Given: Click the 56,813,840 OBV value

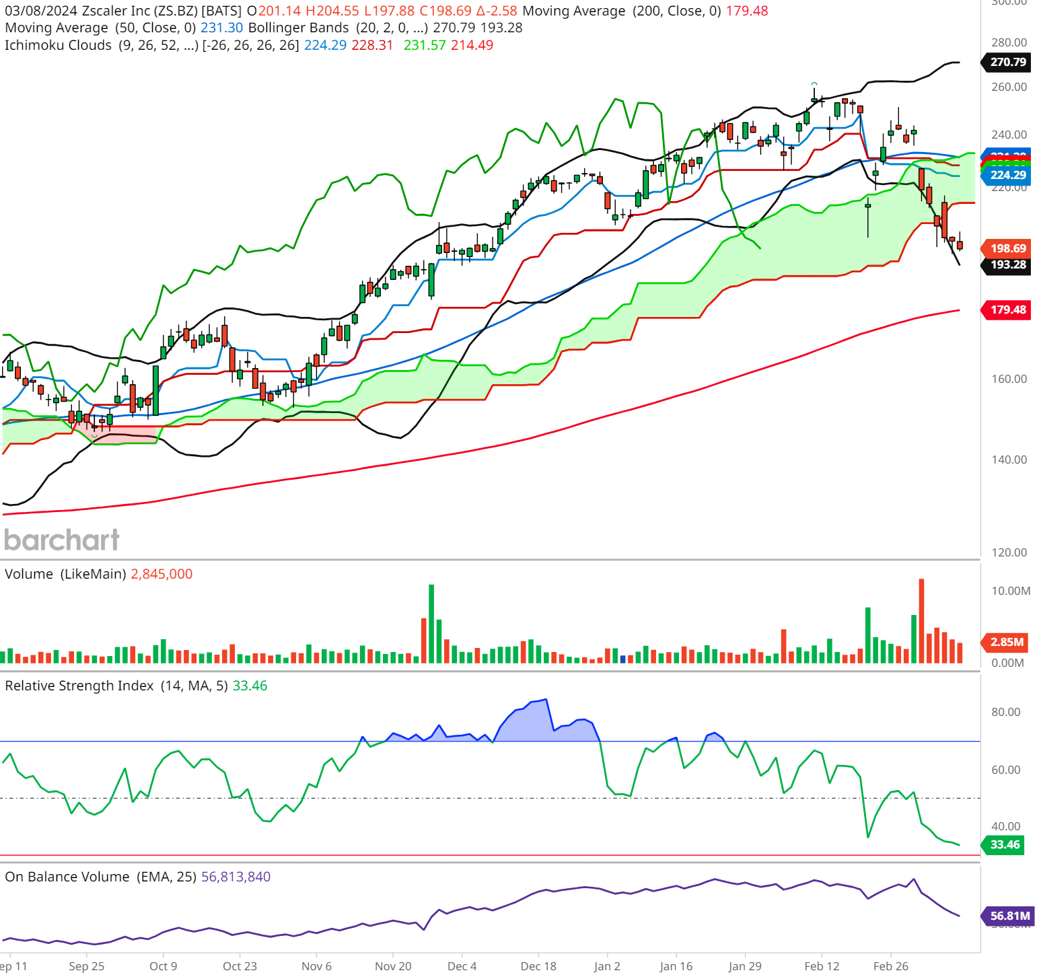Looking at the screenshot, I should pos(236,877).
